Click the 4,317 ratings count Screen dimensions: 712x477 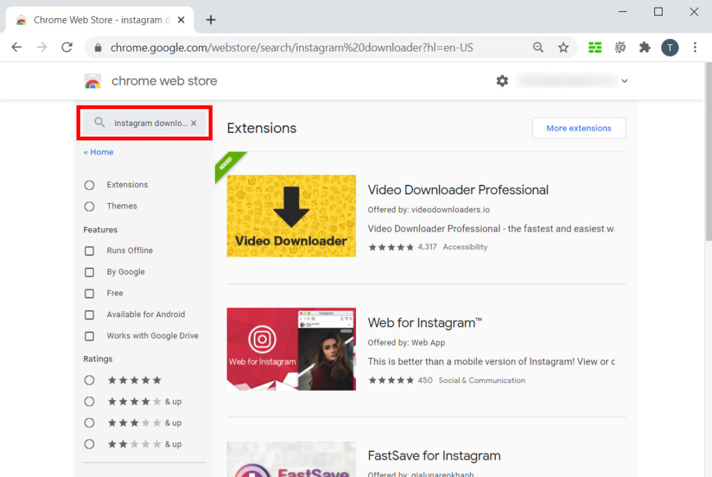[x=427, y=247]
